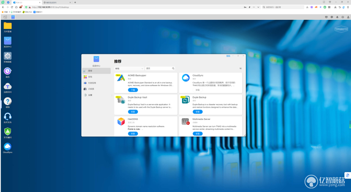Open the browser hamburger menu icon
The image size is (351, 192).
[348, 7]
